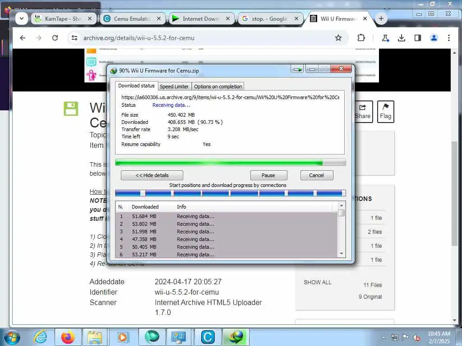Viewport: 462px width, 346px height.
Task: Click the browser forward arrow
Action: (x=39, y=38)
